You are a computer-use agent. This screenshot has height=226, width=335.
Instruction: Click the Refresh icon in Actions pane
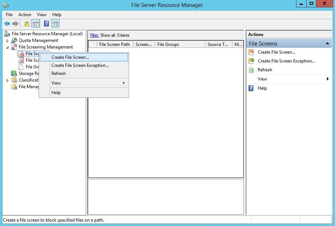tap(252, 70)
